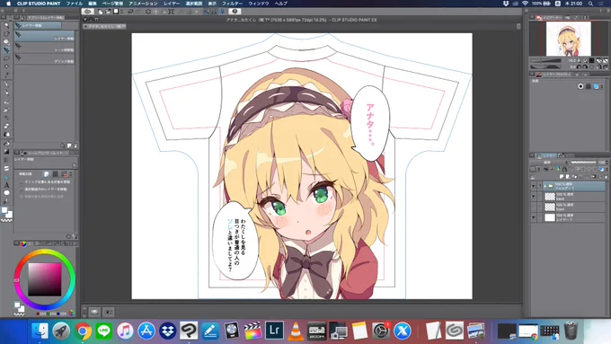Open the アニメーション menu
The height and width of the screenshot is (344, 611).
(x=143, y=3)
